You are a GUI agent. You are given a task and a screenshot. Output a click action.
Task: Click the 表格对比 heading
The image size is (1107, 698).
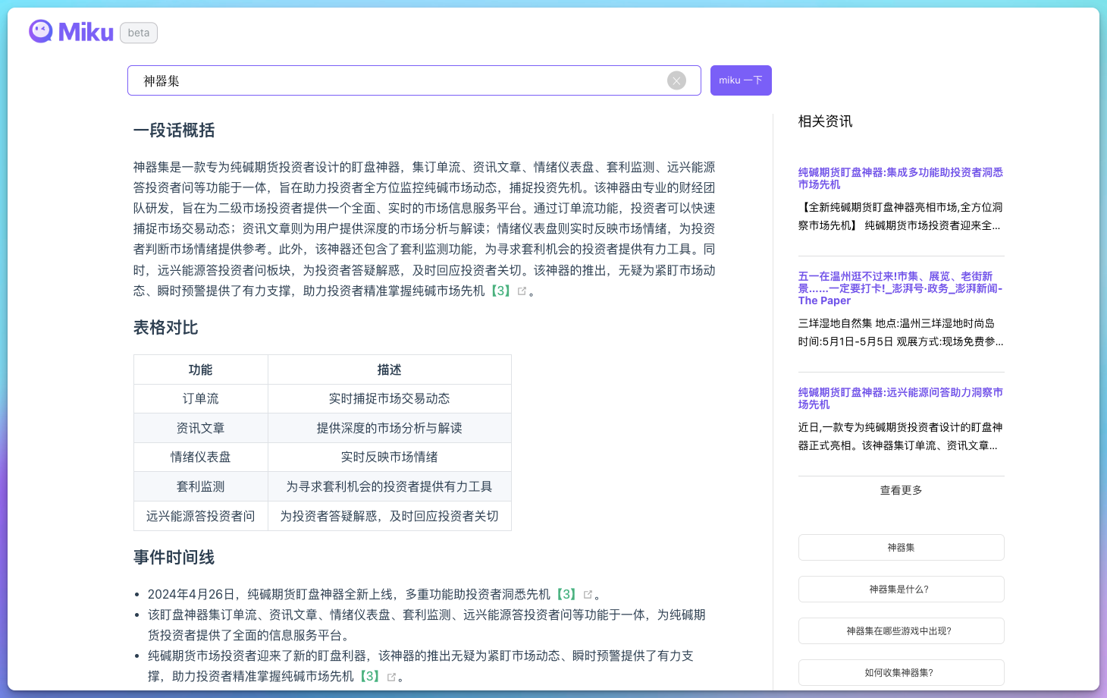tap(166, 328)
